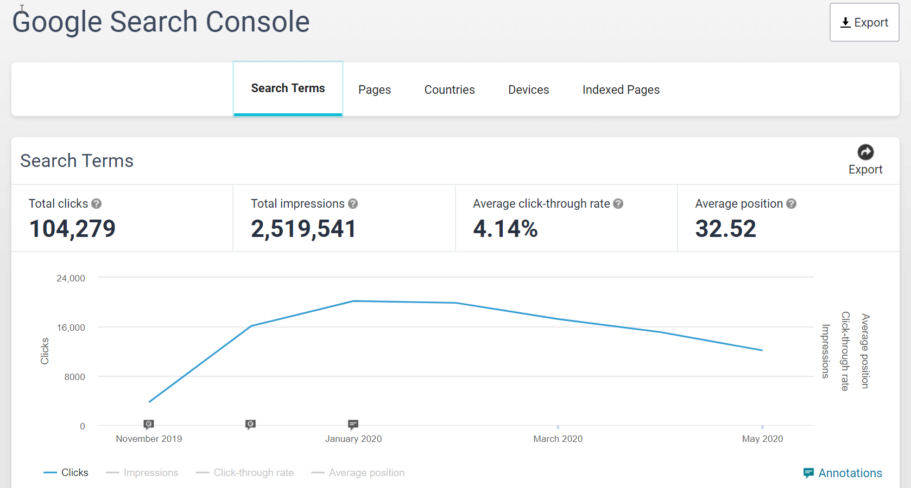The height and width of the screenshot is (488, 911).
Task: Select the Search Terms tab
Action: click(x=288, y=88)
